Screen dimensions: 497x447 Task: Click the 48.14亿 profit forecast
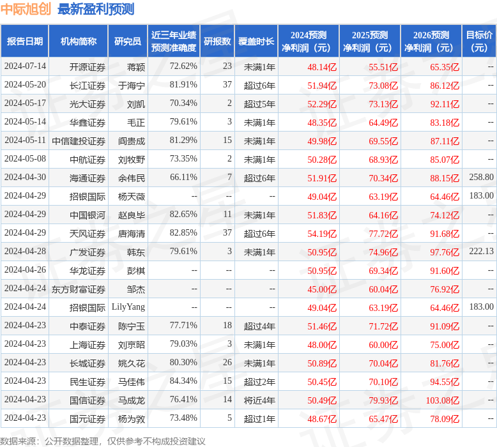pos(322,67)
